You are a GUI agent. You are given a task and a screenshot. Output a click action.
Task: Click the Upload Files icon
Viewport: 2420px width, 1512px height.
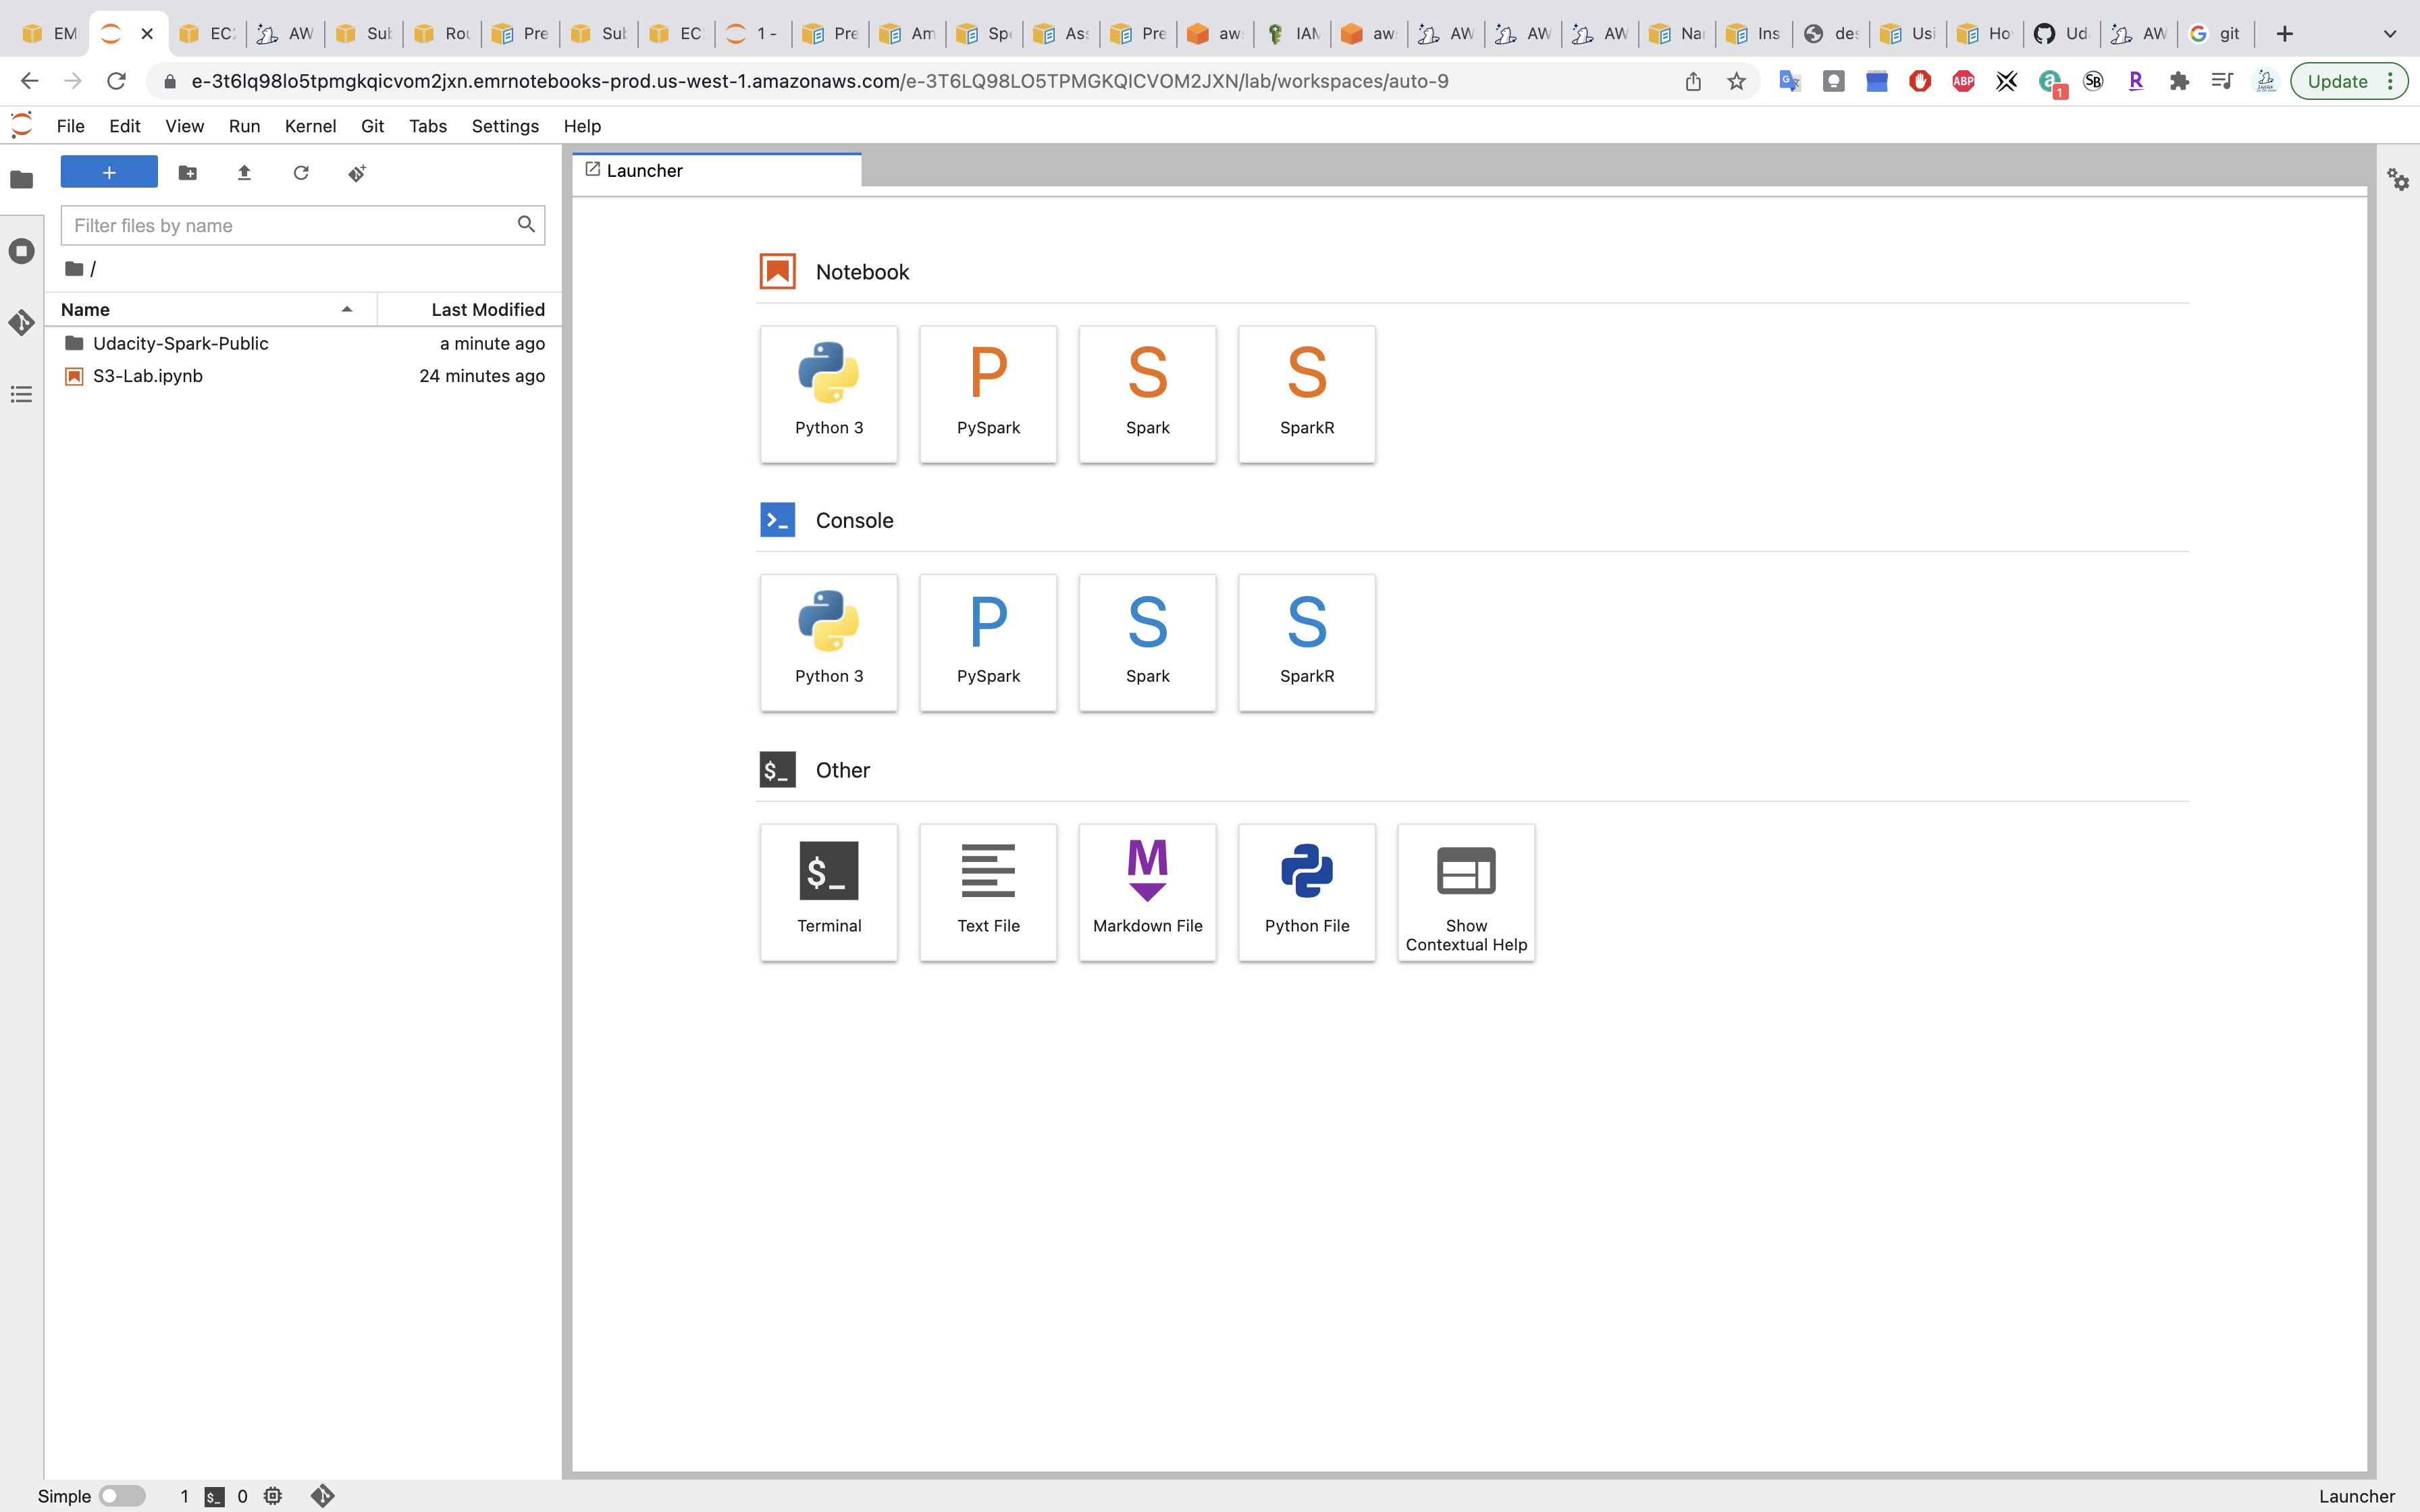click(x=244, y=173)
